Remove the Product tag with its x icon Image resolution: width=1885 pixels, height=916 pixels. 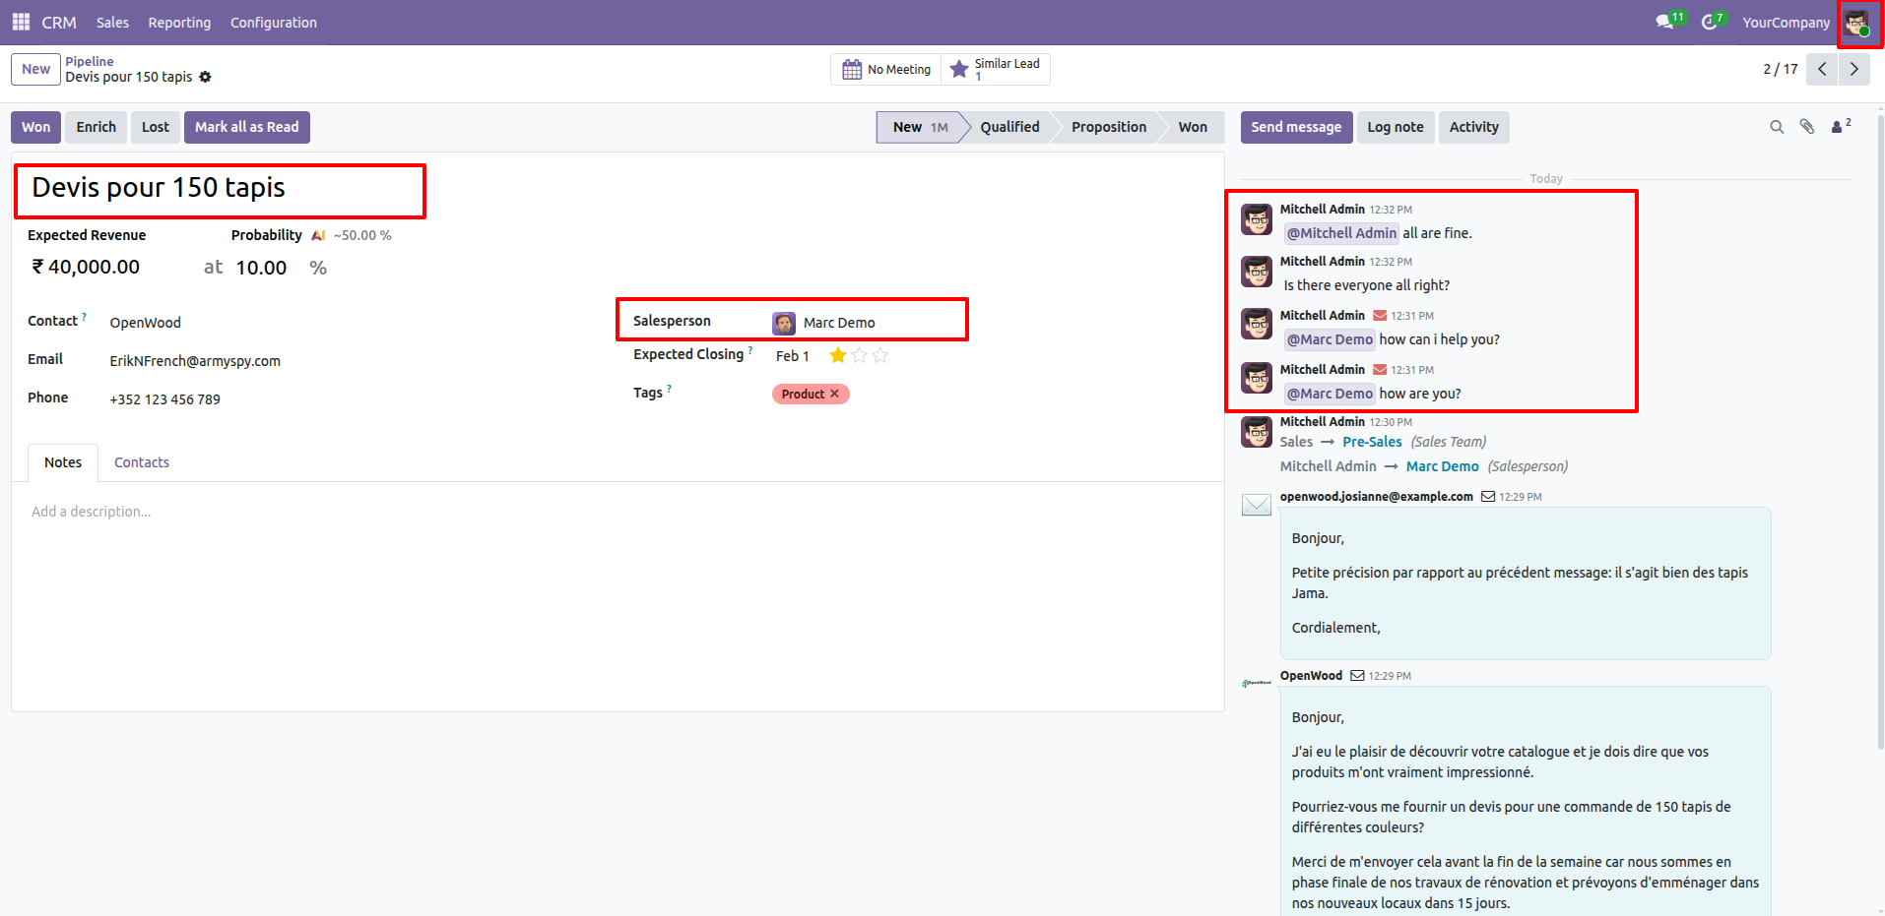click(x=834, y=394)
